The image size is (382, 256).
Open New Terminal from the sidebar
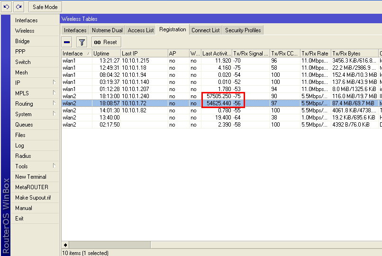tap(31, 177)
